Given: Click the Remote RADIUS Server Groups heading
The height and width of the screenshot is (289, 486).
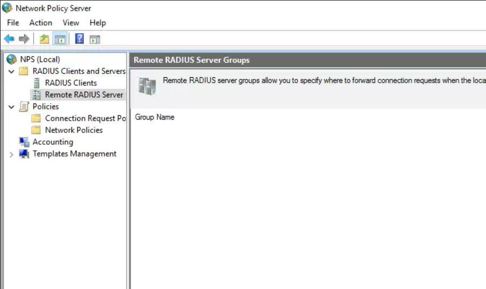Looking at the screenshot, I should (x=192, y=60).
